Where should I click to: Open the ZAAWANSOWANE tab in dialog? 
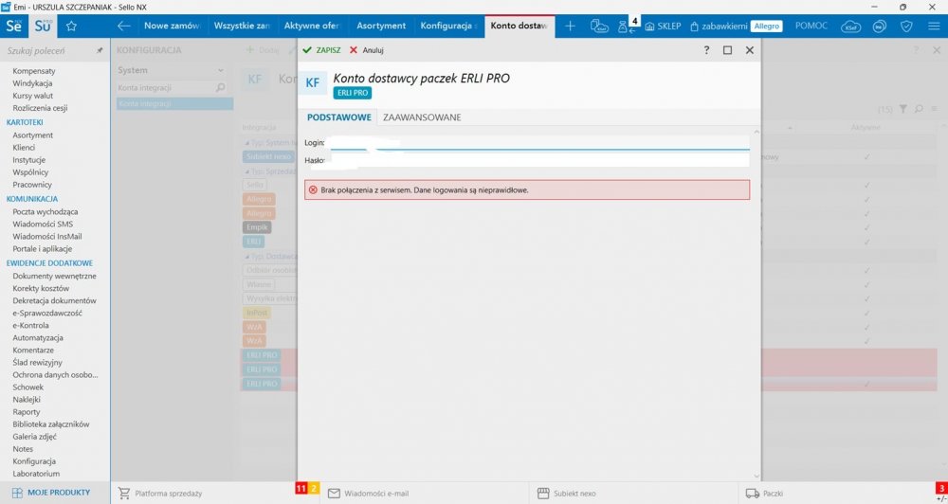[422, 117]
